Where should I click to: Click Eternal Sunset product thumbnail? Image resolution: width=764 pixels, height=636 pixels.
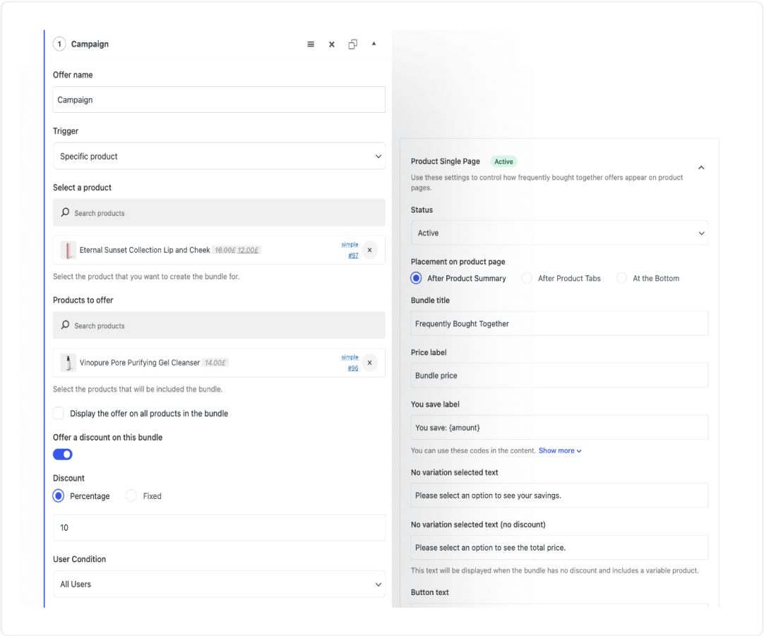(68, 250)
